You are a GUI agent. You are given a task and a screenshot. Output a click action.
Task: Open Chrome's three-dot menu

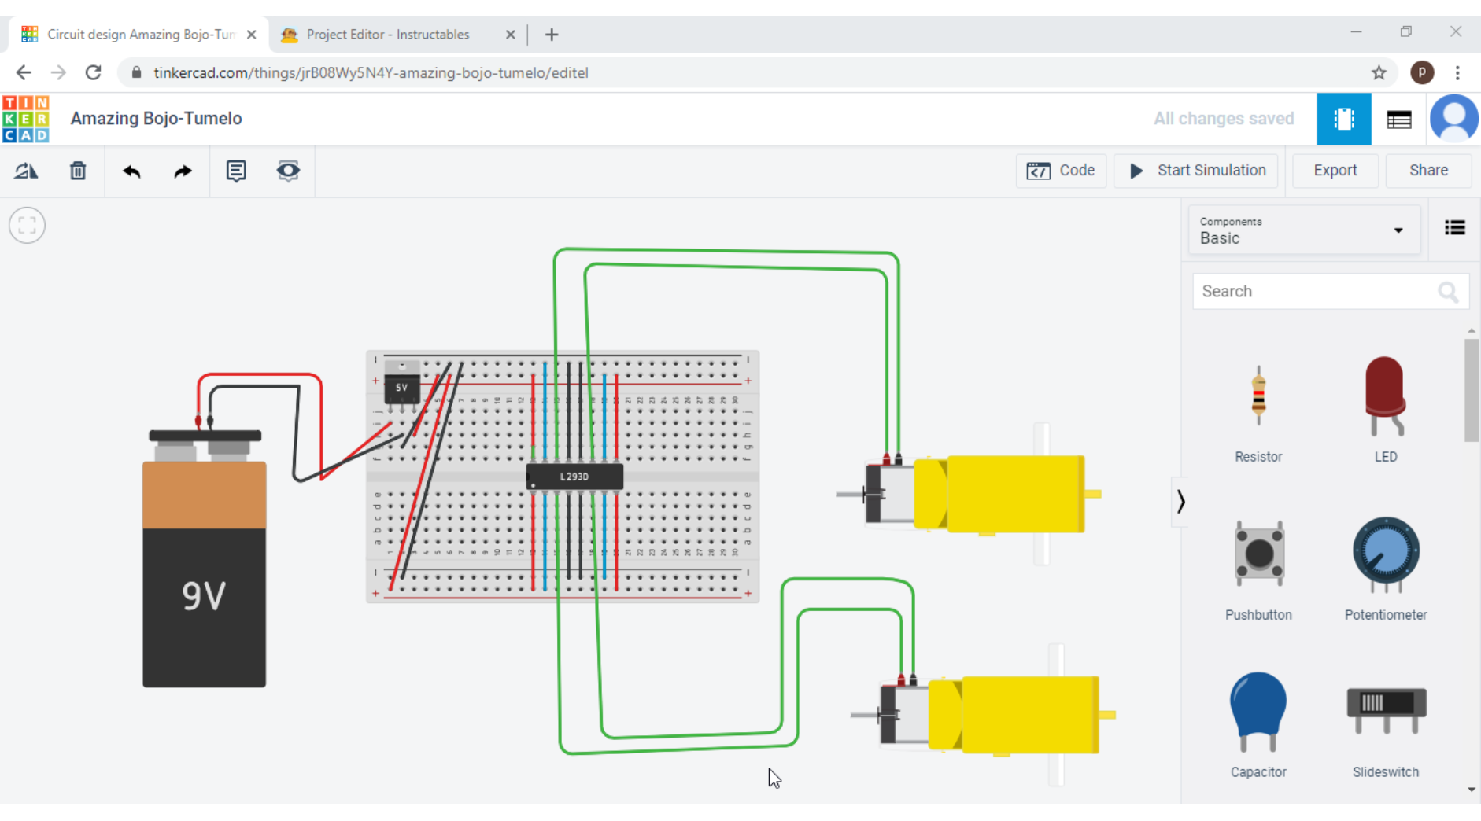(x=1457, y=73)
